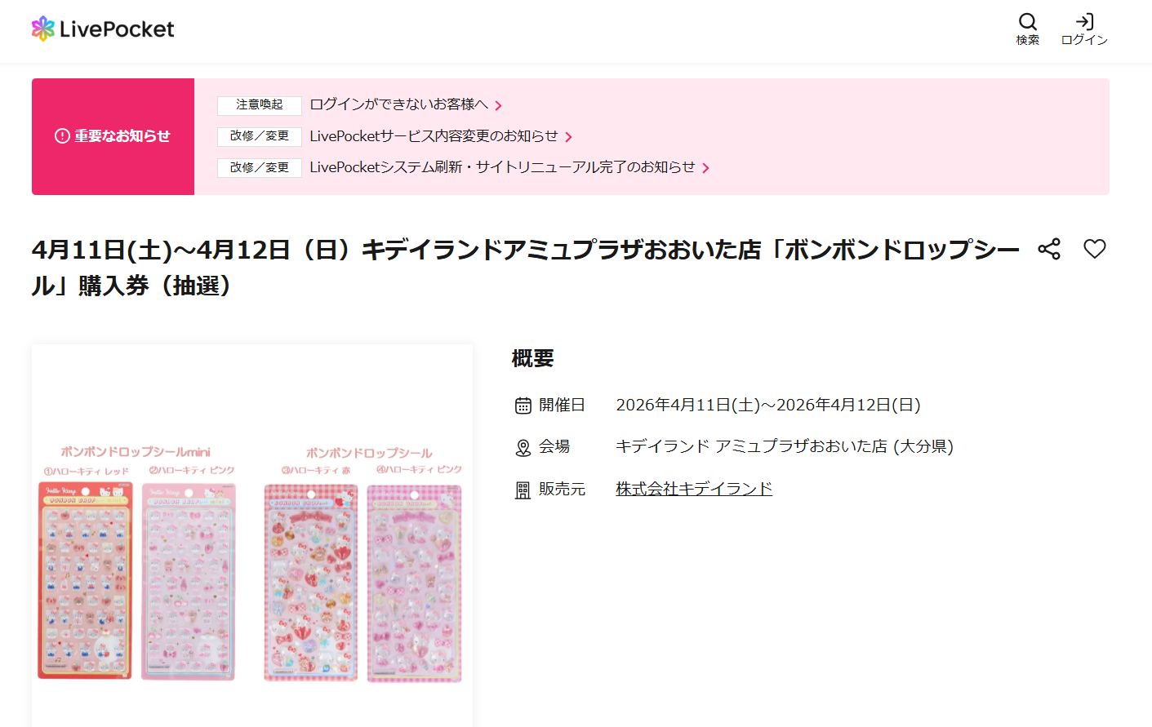This screenshot has height=727, width=1152.
Task: Click the 注意喚起 tag label
Action: click(260, 105)
